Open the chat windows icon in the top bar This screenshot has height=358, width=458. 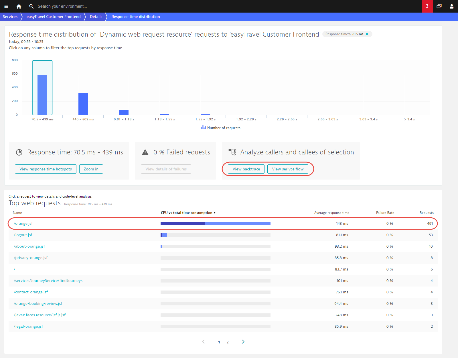439,6
